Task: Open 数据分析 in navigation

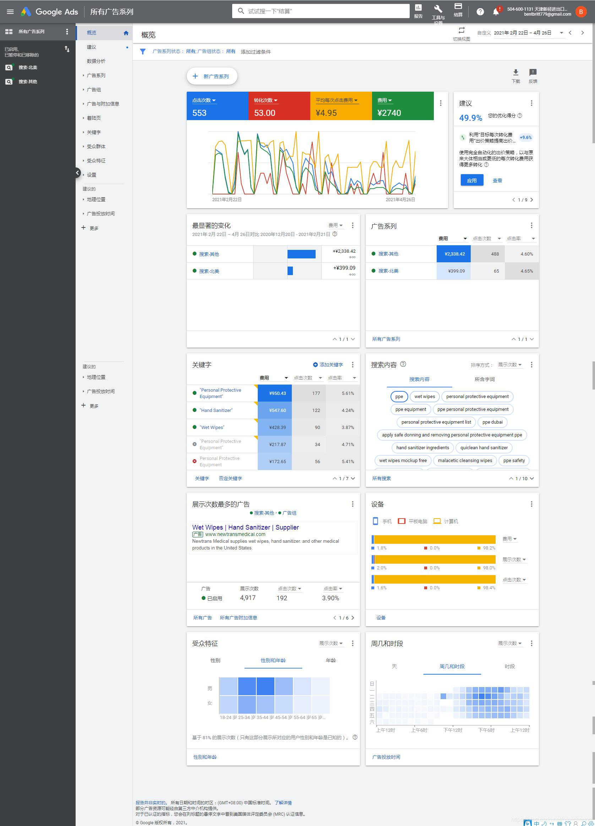Action: pos(96,61)
